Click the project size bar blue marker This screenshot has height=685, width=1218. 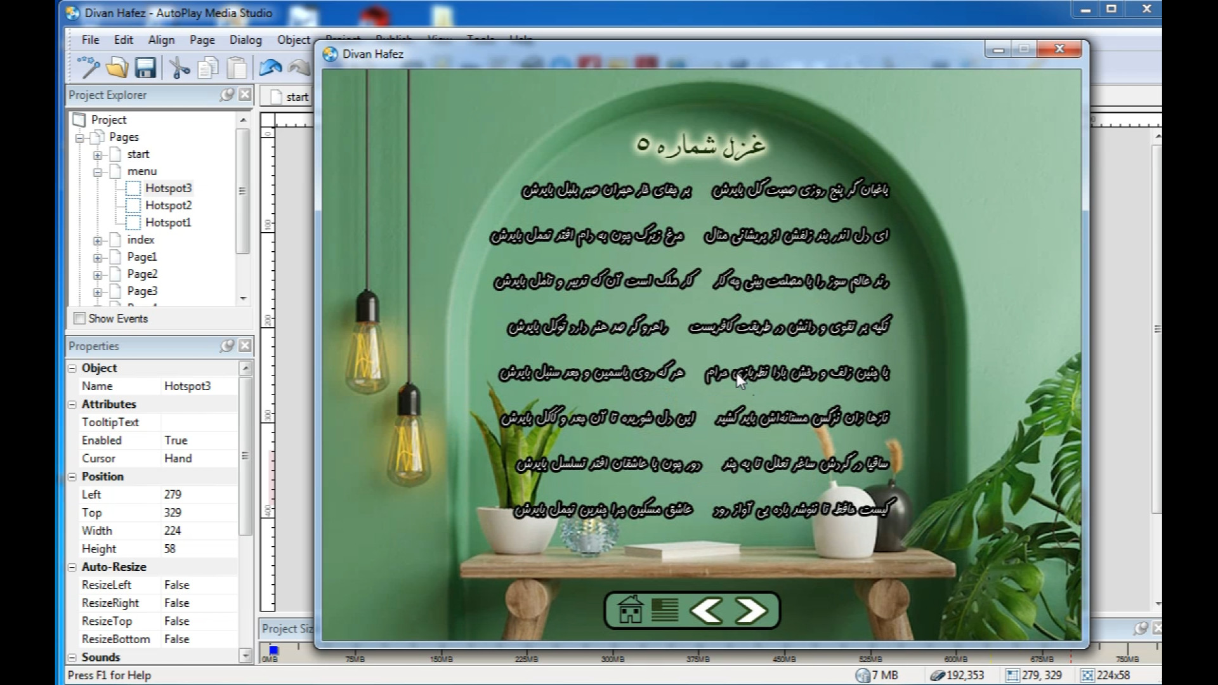tap(273, 650)
